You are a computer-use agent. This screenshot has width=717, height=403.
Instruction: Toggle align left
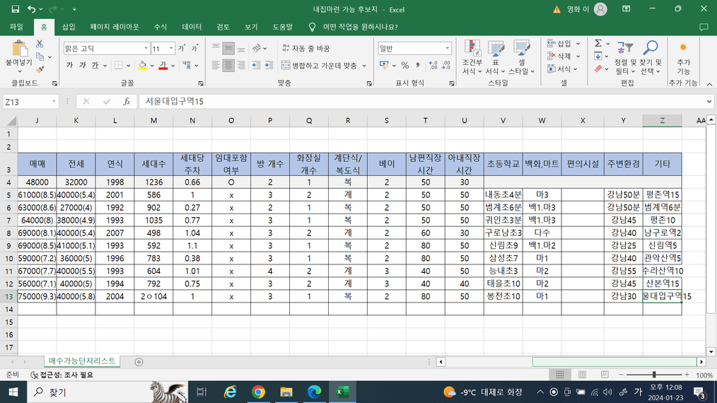pos(216,66)
